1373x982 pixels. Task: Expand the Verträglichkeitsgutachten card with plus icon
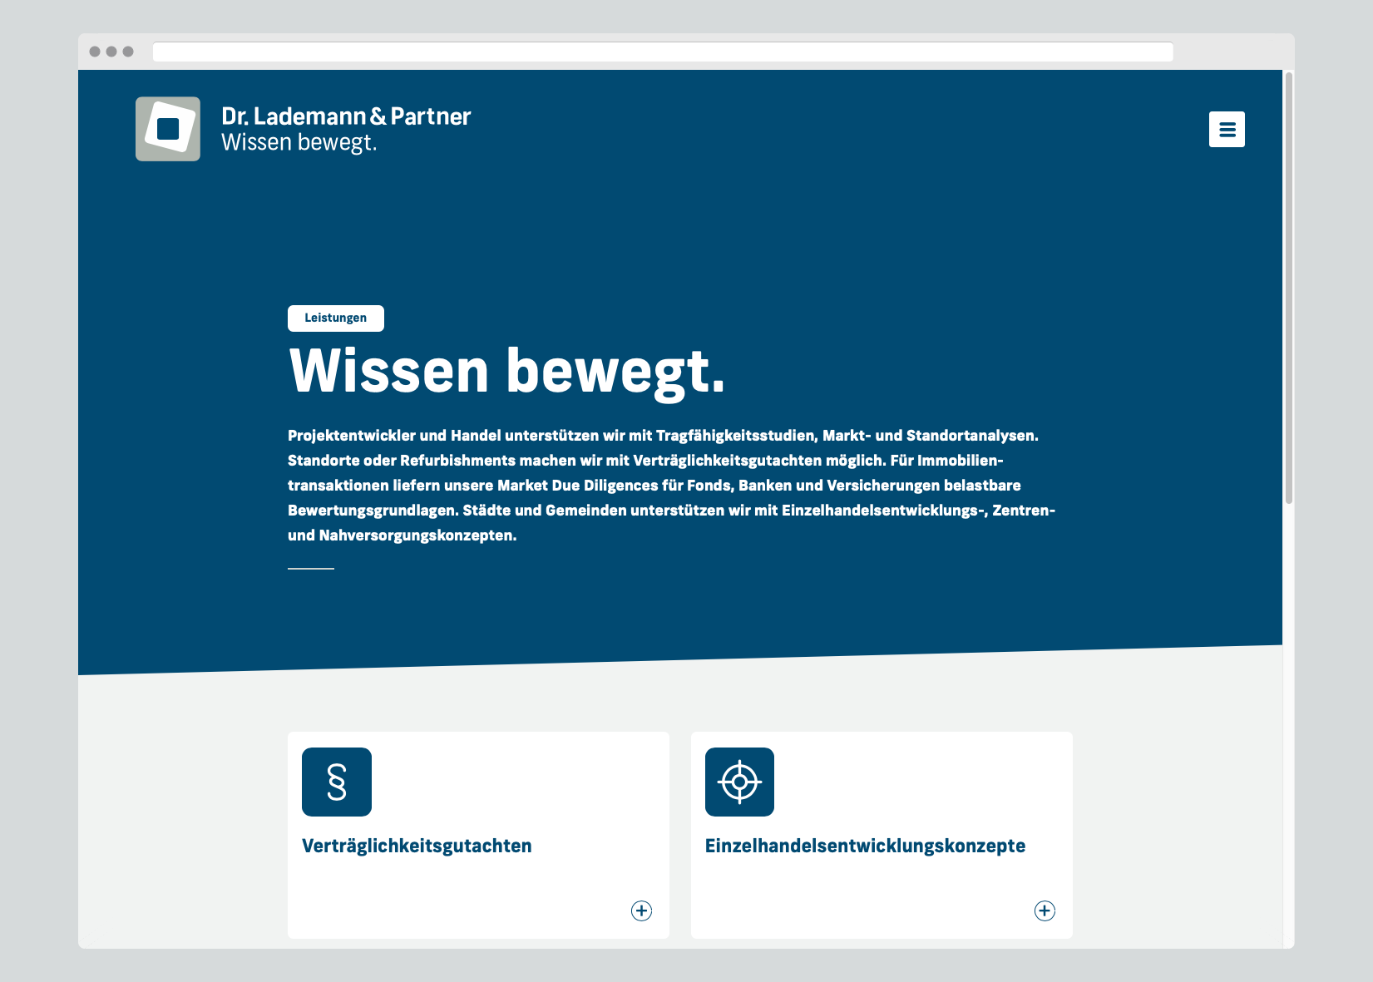click(x=641, y=910)
